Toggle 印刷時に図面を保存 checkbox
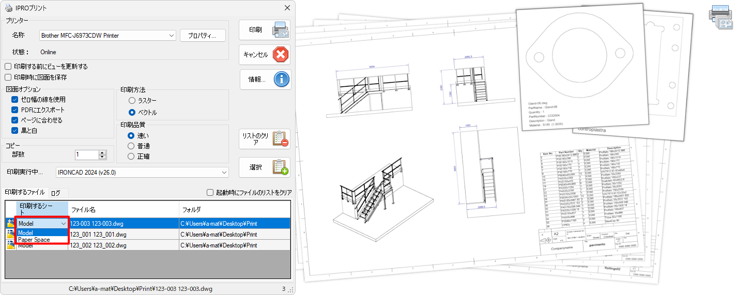Image resolution: width=738 pixels, height=295 pixels. [8, 77]
